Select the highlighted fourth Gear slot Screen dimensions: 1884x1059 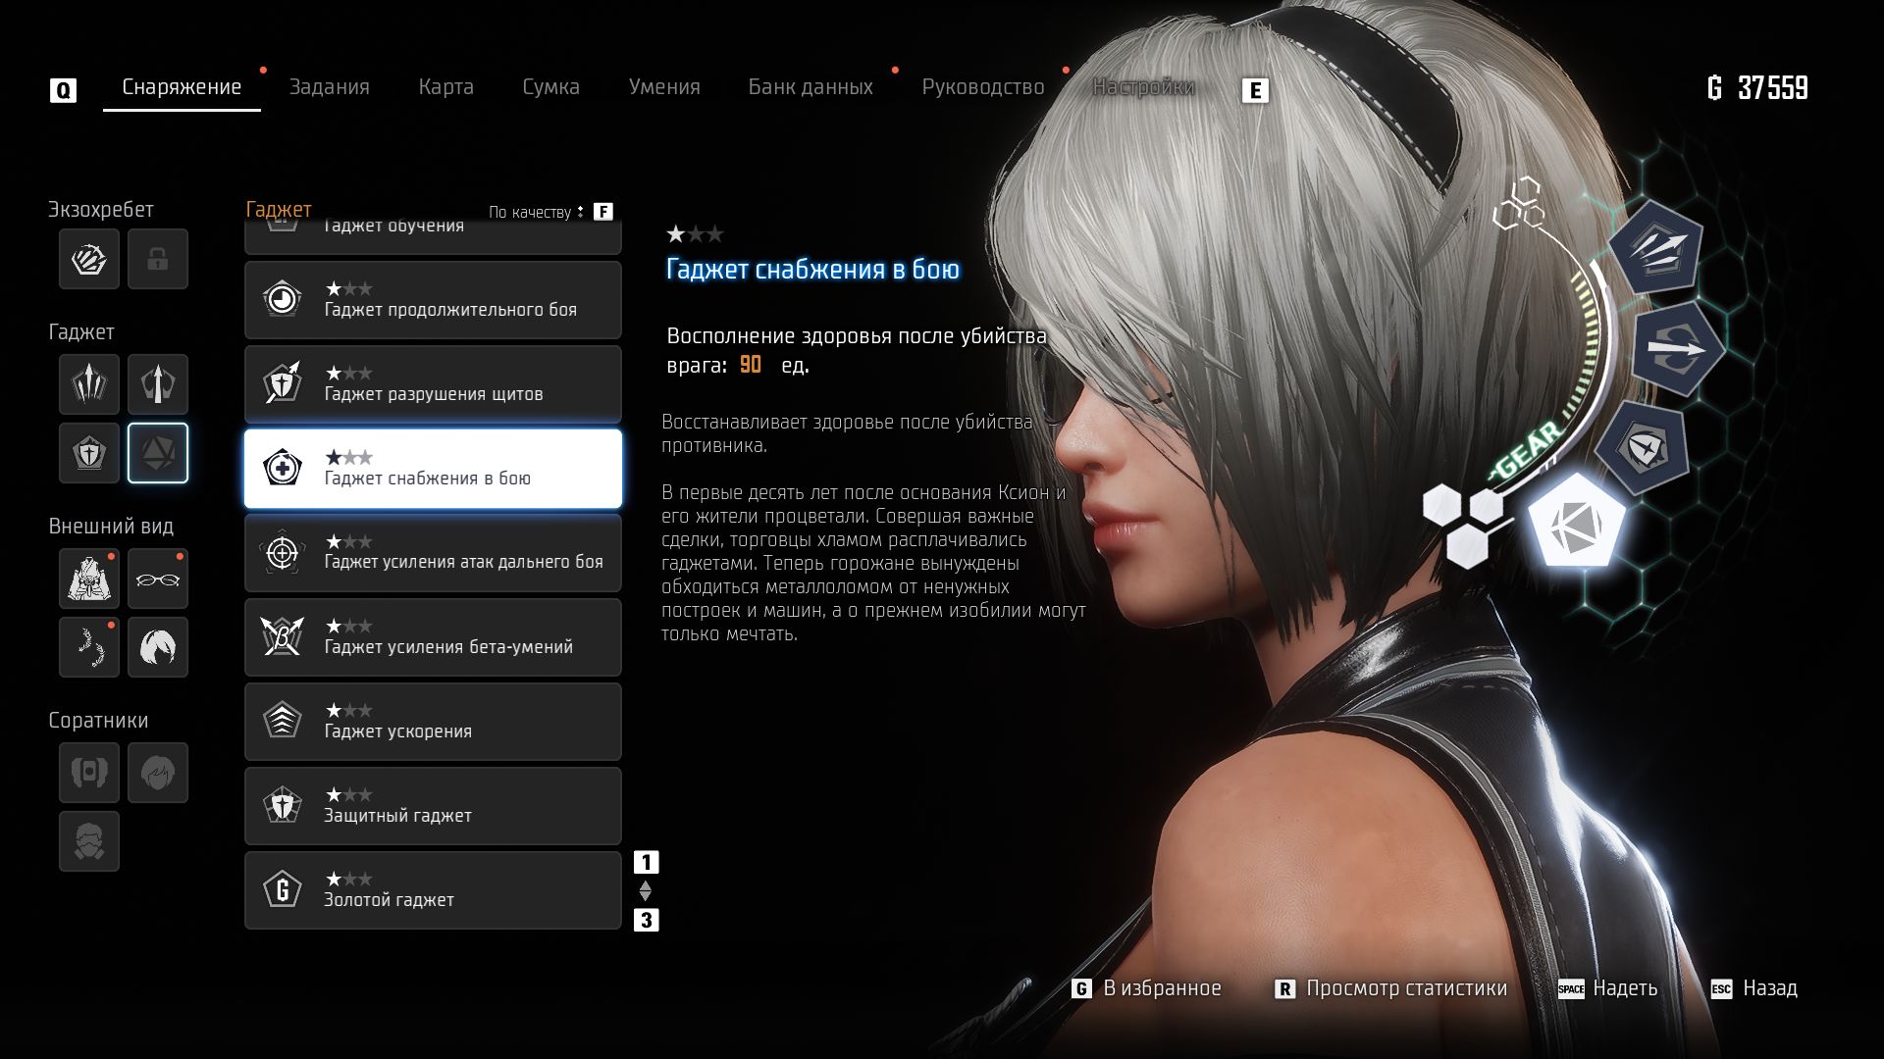(157, 453)
